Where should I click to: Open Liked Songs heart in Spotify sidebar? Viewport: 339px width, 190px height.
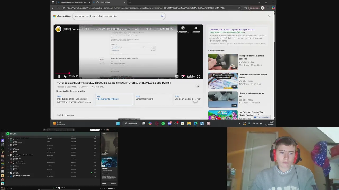(3, 141)
